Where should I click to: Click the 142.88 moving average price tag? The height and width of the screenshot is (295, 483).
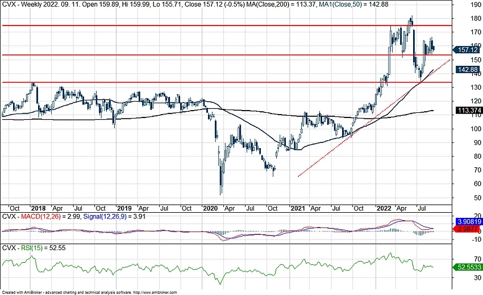point(468,70)
